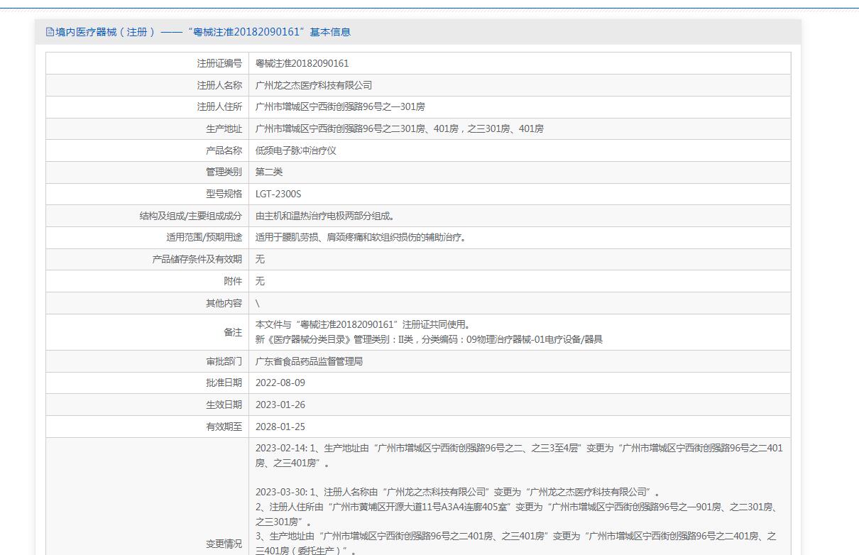Click the product name 低频电子脉冲治疗仪
Image resolution: width=859 pixels, height=555 pixels.
click(295, 150)
